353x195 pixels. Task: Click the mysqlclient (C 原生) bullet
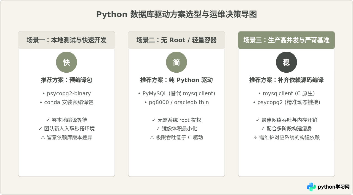pyautogui.click(x=287, y=94)
